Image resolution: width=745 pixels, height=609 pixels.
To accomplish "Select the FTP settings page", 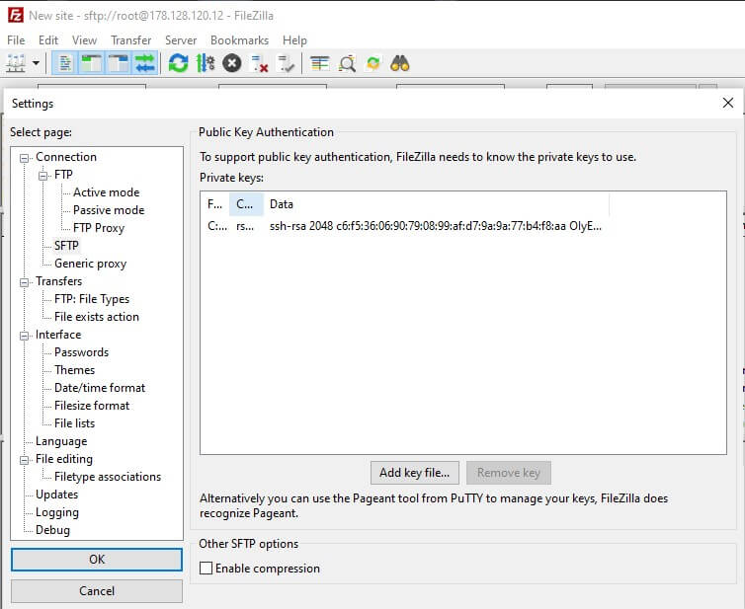I will [63, 175].
